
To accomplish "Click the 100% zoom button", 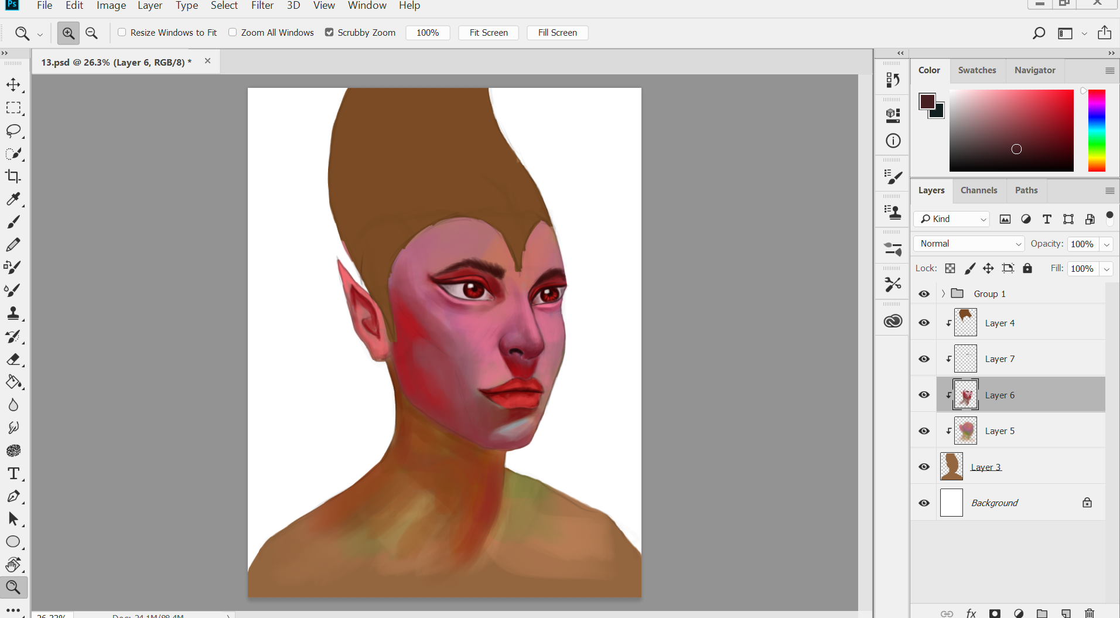I will (428, 33).
